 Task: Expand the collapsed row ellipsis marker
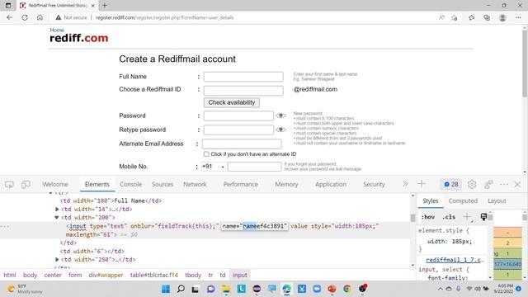(5, 226)
